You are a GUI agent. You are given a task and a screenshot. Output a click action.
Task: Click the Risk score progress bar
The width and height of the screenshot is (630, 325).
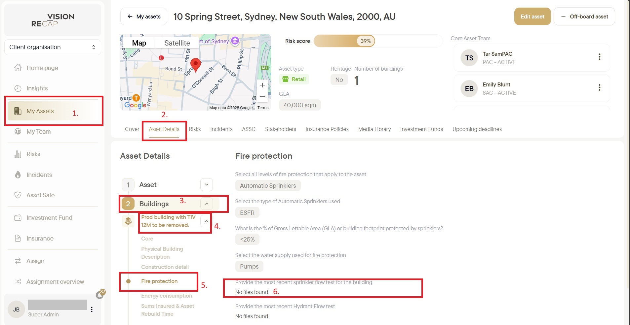click(x=378, y=41)
